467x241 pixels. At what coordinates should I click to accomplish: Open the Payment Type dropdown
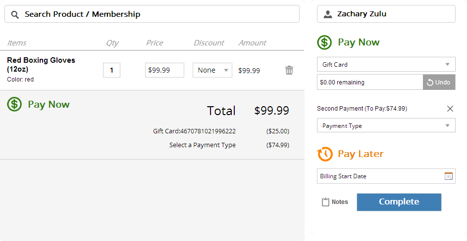click(x=386, y=125)
